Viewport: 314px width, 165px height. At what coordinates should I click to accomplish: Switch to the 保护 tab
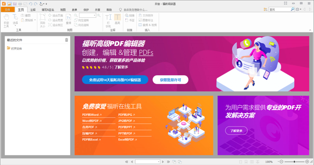(86, 9)
